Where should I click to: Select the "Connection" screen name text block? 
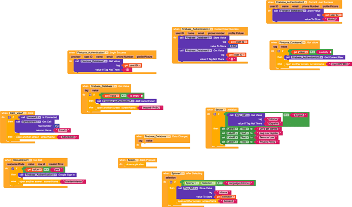(x=68, y=137)
